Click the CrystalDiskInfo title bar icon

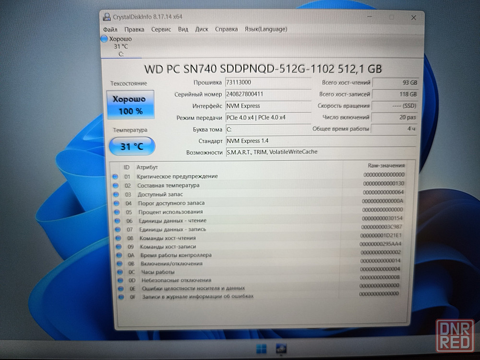(107, 17)
